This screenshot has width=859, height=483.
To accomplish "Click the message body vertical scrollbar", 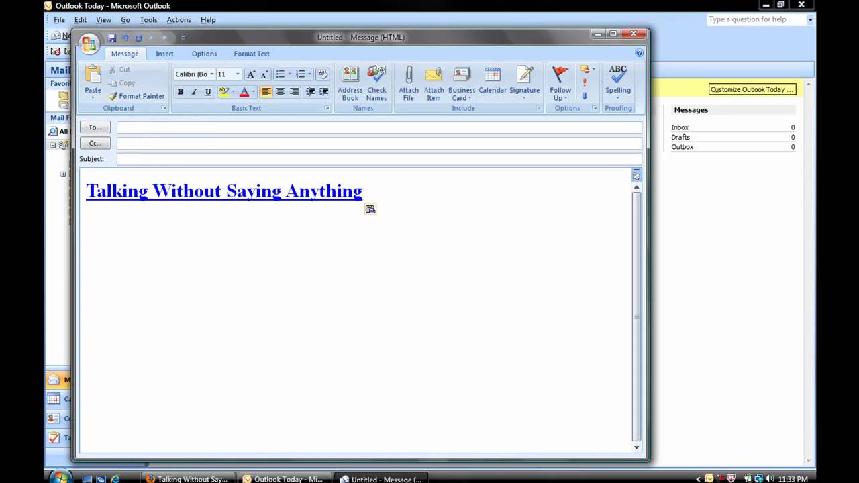I will 636,317.
